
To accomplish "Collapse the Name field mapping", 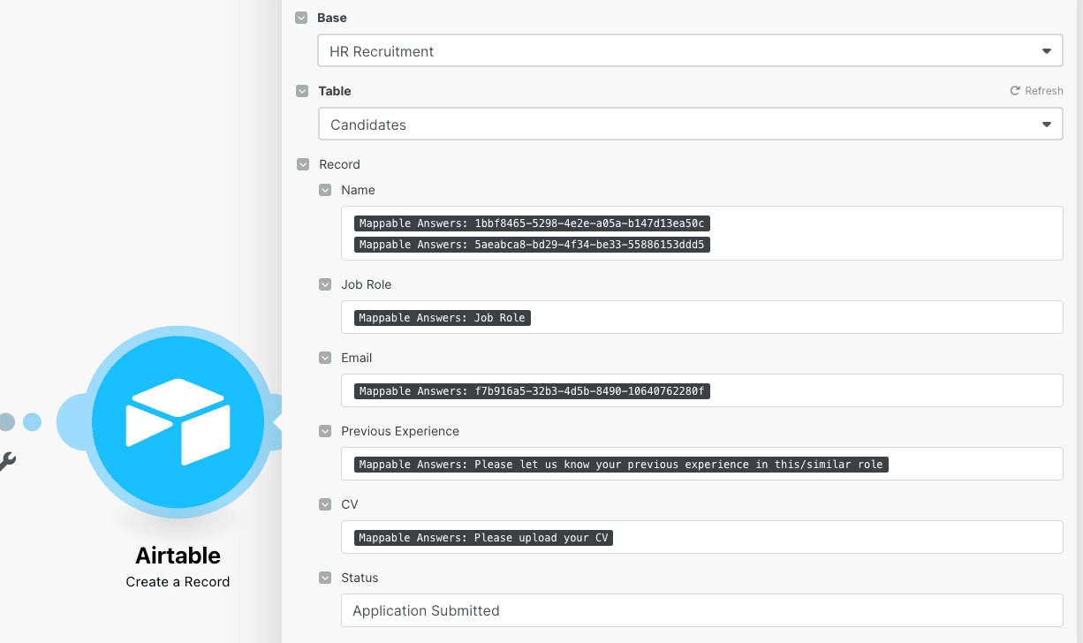I will 324,190.
